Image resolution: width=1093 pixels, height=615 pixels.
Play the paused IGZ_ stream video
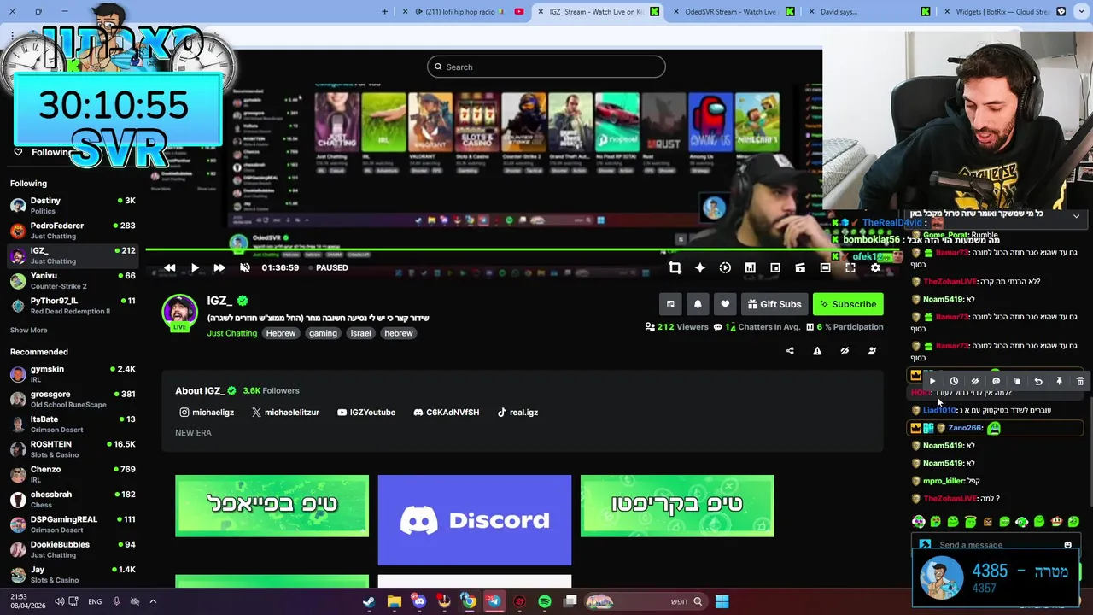pos(195,267)
